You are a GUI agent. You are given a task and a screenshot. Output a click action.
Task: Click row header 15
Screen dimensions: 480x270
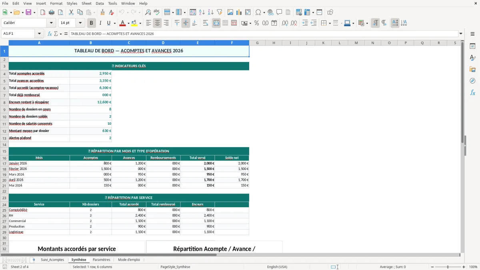point(4,151)
